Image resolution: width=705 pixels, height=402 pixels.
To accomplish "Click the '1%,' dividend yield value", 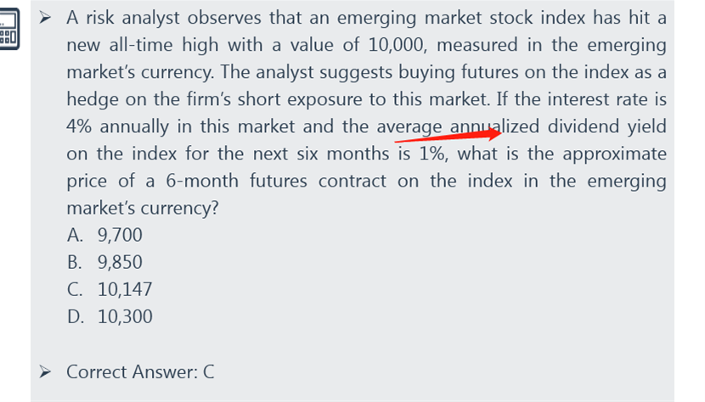I will point(434,154).
